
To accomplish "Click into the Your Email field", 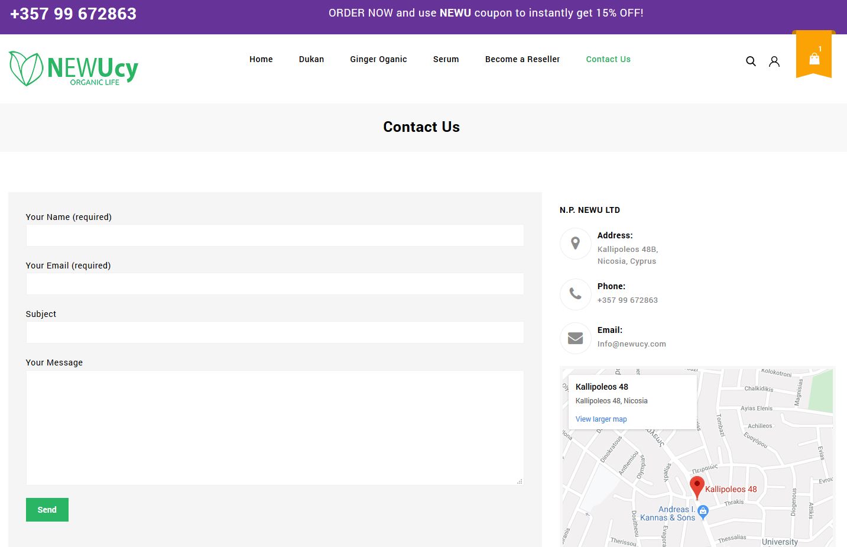I will [275, 284].
